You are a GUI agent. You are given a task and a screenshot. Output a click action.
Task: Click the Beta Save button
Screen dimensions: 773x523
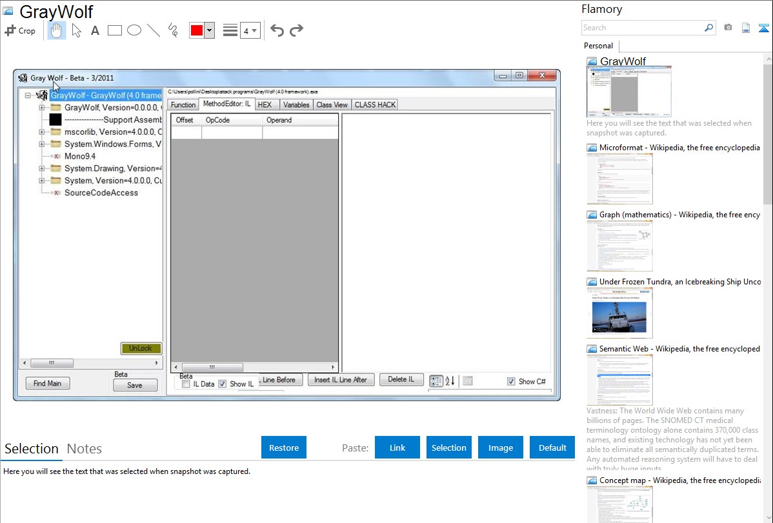pos(135,386)
